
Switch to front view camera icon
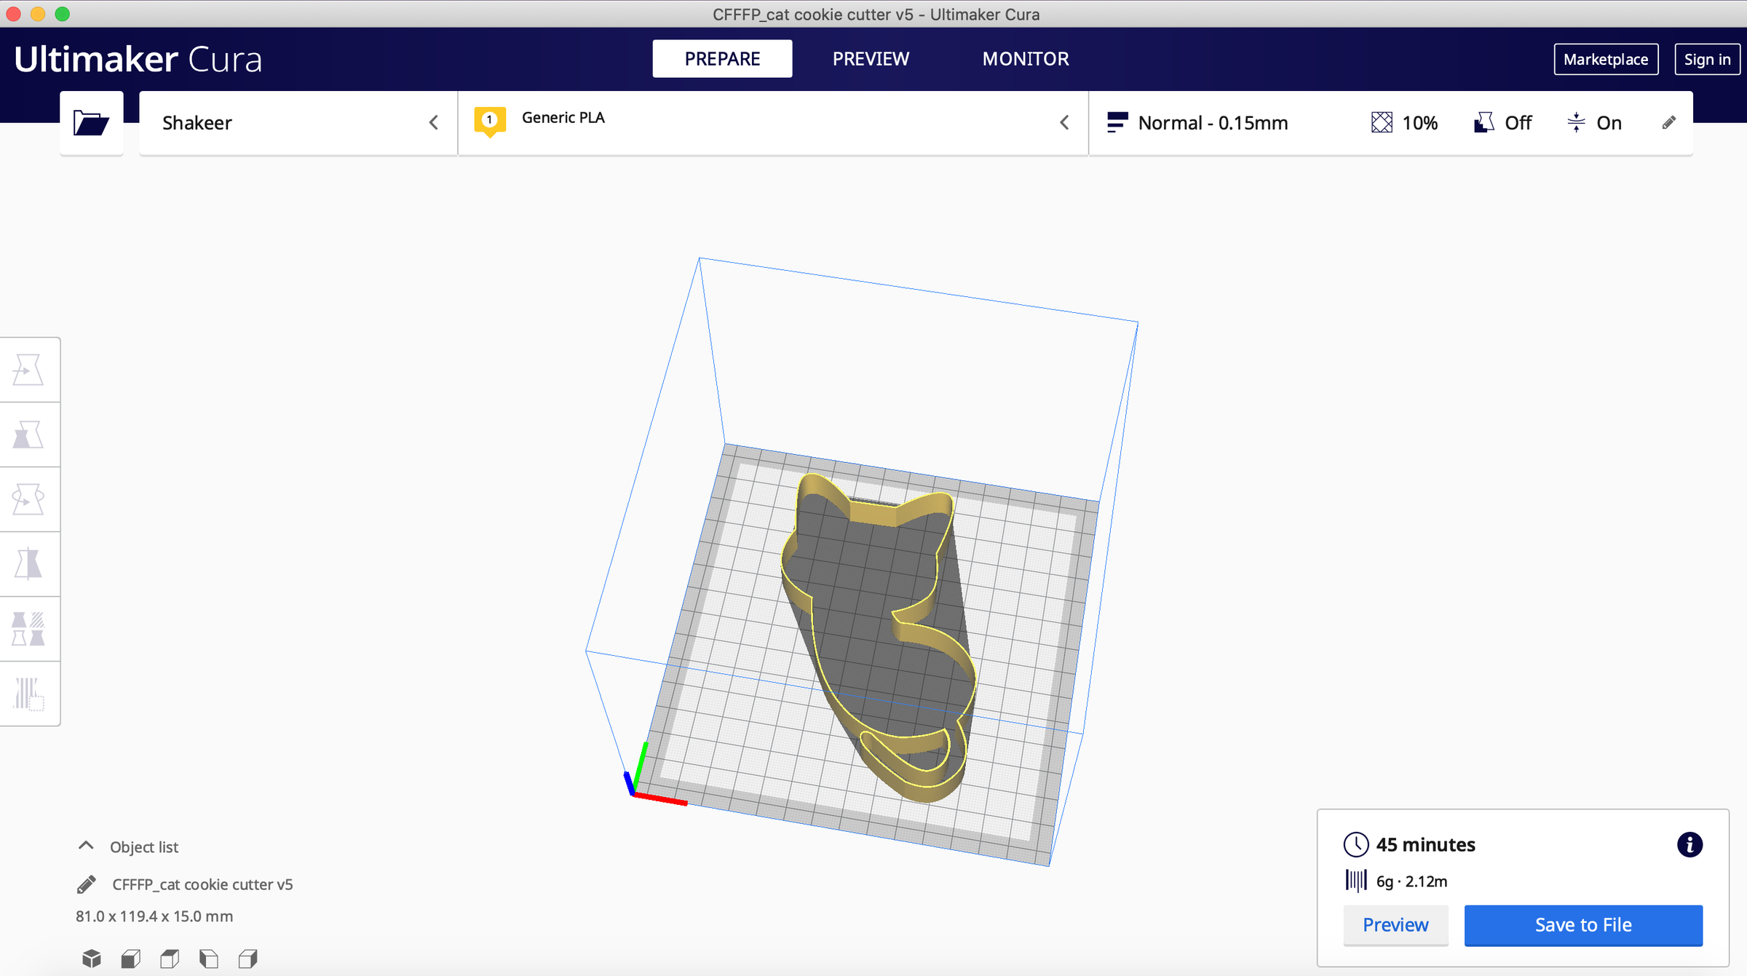[x=131, y=959]
